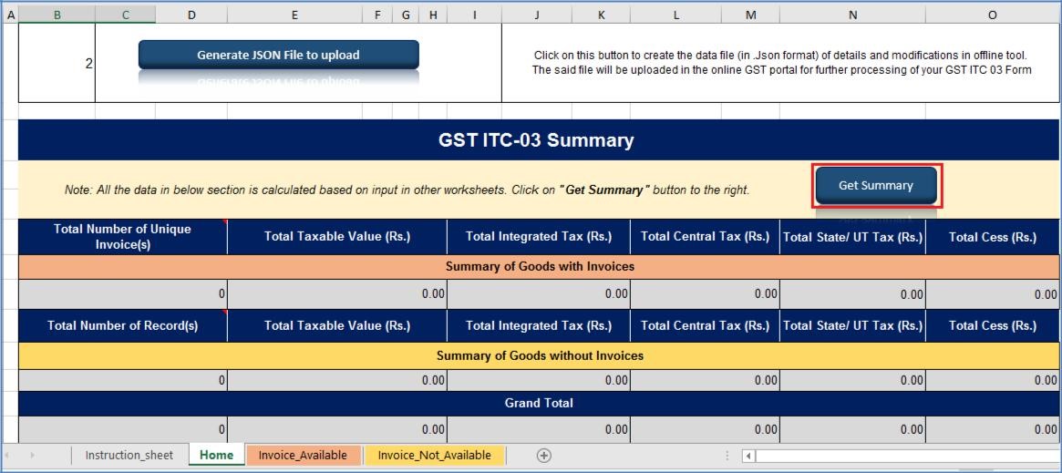The height and width of the screenshot is (473, 1062).
Task: Select column K header
Action: pyautogui.click(x=601, y=15)
